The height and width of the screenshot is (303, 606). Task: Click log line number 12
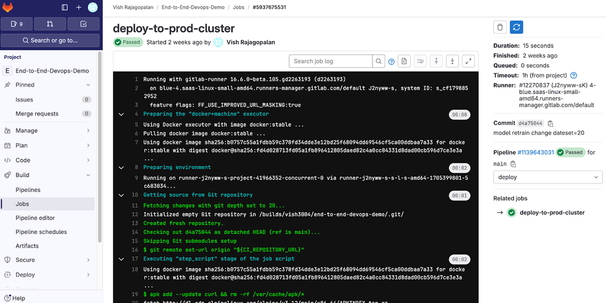point(135,215)
